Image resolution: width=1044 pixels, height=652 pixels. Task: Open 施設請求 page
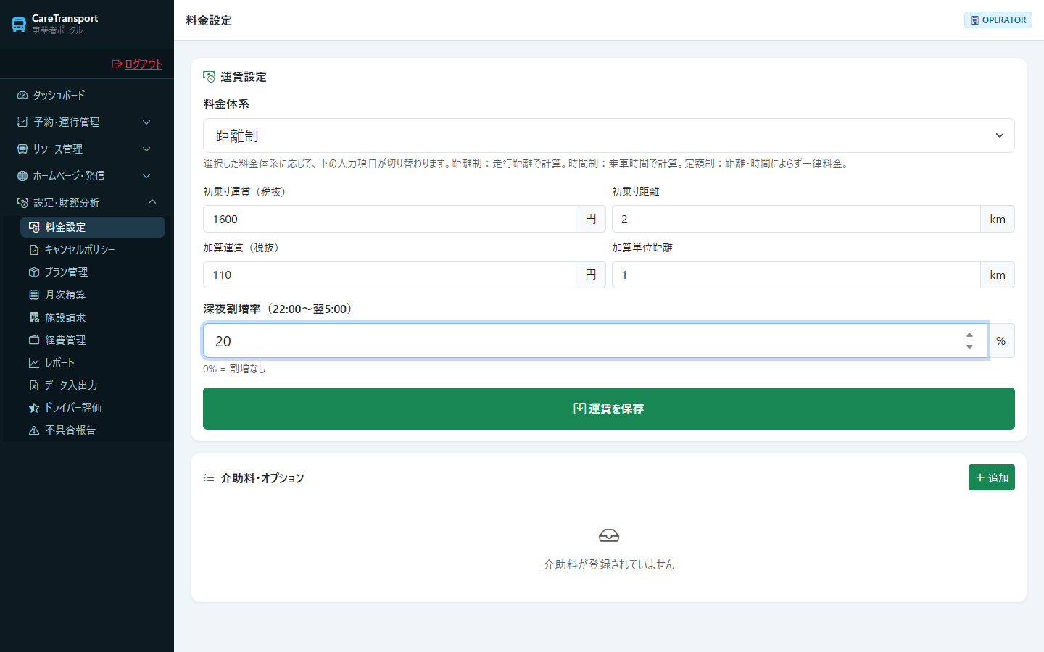click(93, 317)
